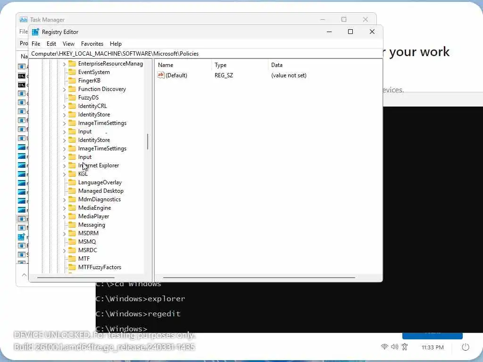
Task: Select the Messaging key label
Action: (x=92, y=225)
